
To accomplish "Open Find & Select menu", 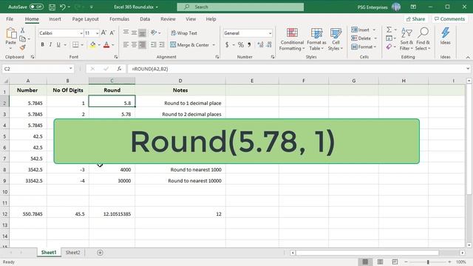I will click(423, 39).
